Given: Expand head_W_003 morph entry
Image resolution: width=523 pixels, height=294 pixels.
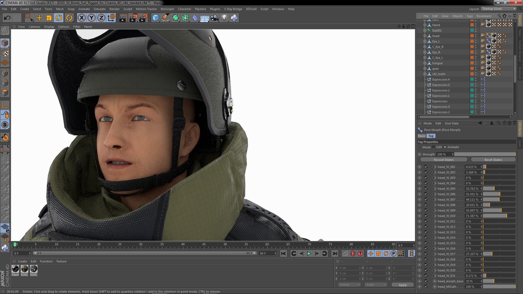Looking at the screenshot, I should (x=435, y=178).
